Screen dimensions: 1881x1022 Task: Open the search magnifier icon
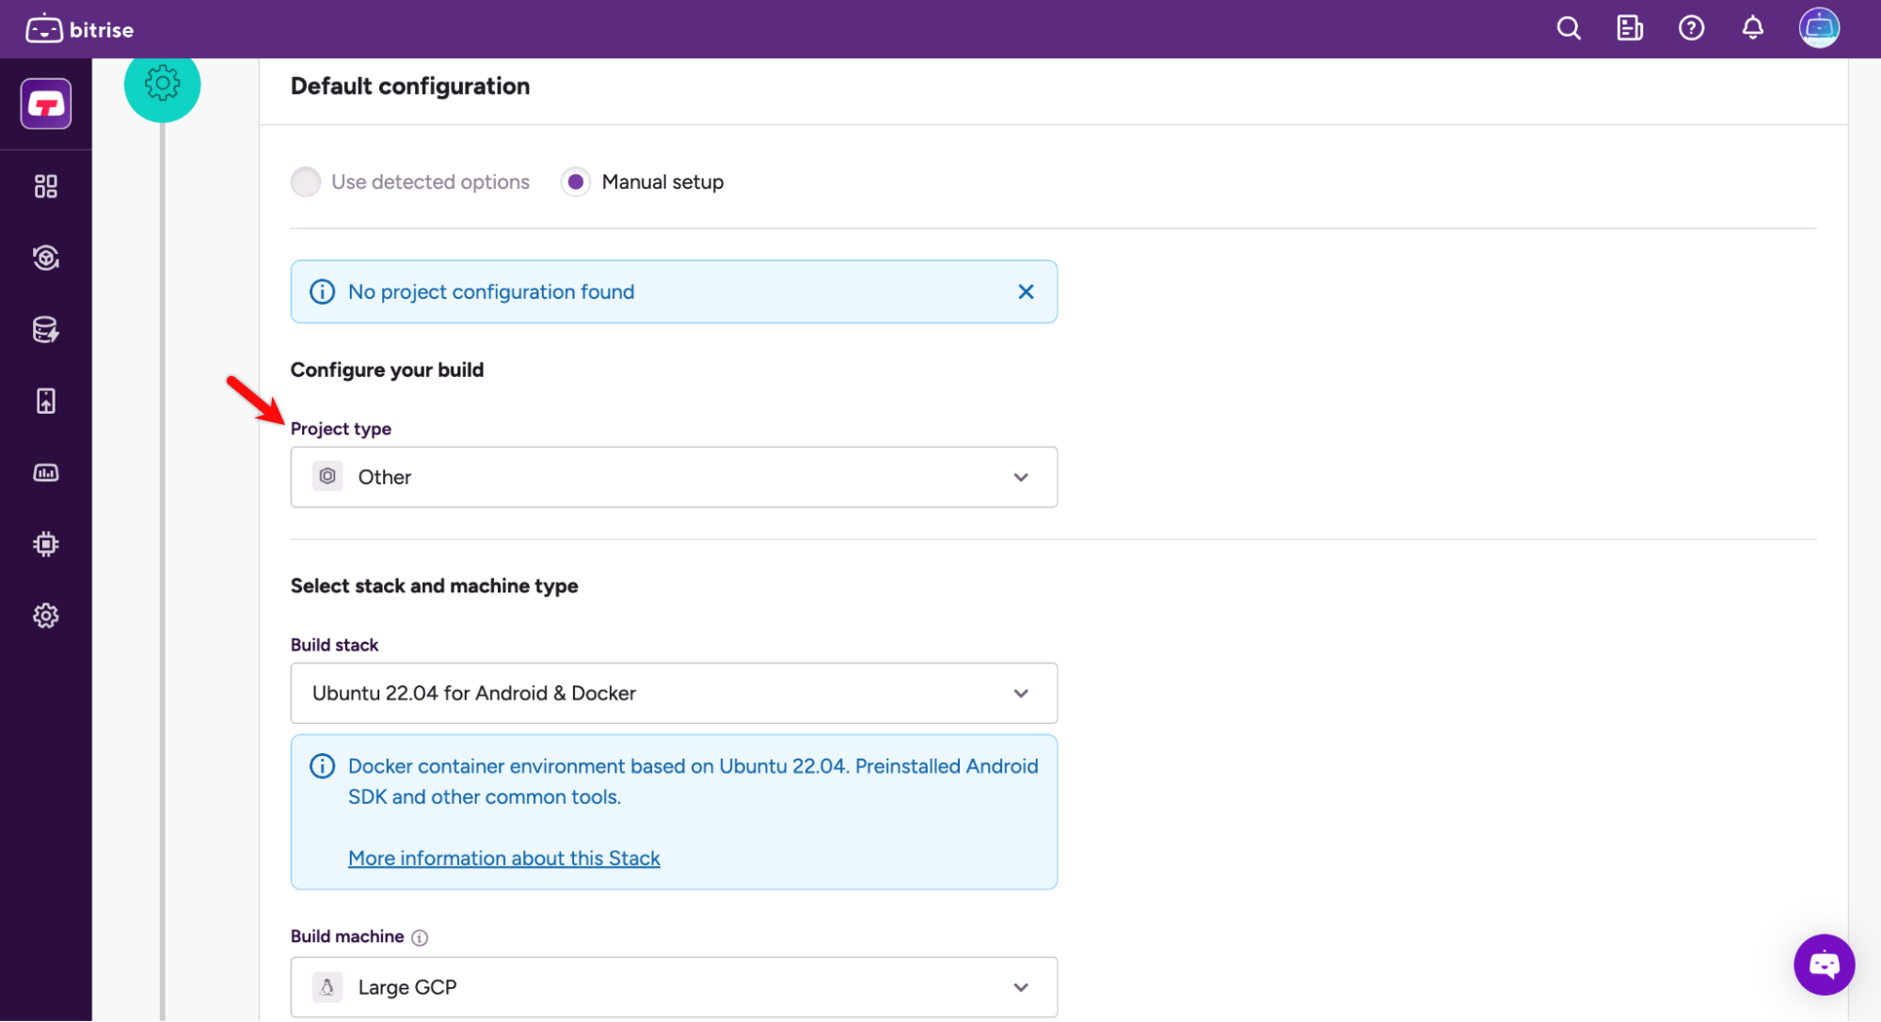1568,28
